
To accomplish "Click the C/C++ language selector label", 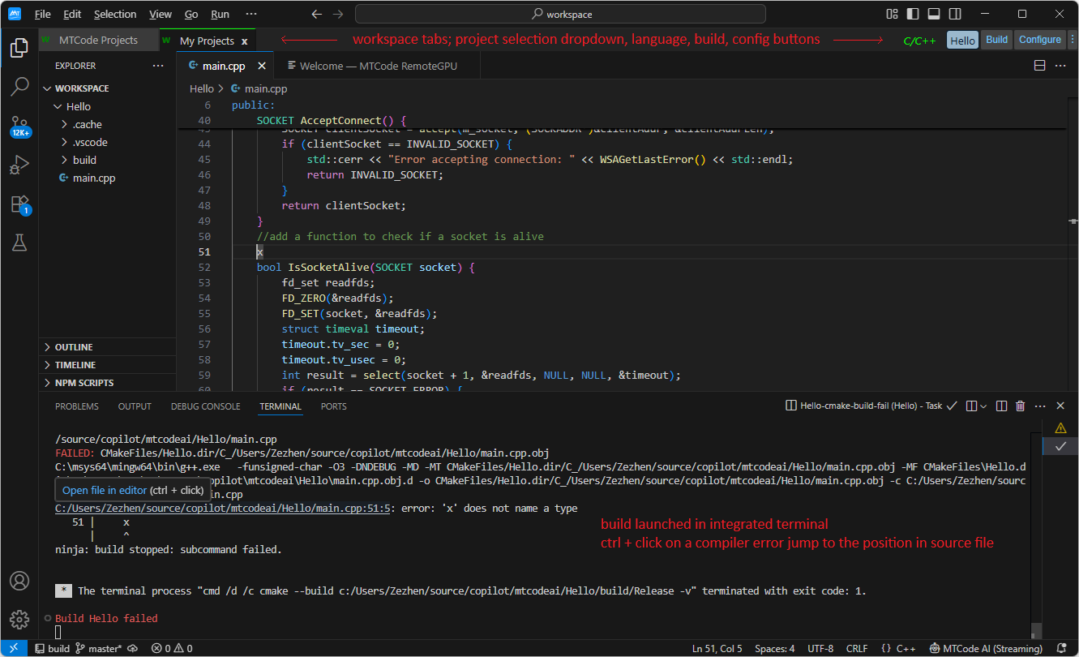I will [x=920, y=41].
